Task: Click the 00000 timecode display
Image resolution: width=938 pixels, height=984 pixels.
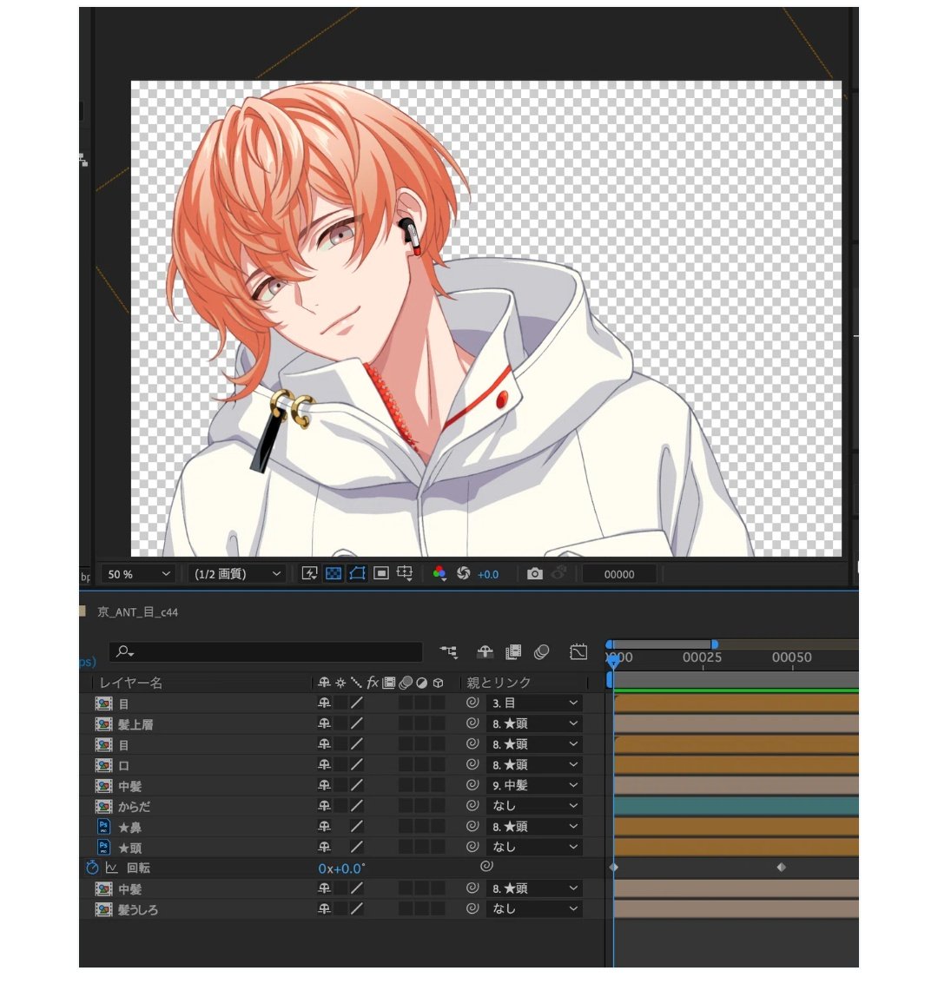Action: point(618,574)
